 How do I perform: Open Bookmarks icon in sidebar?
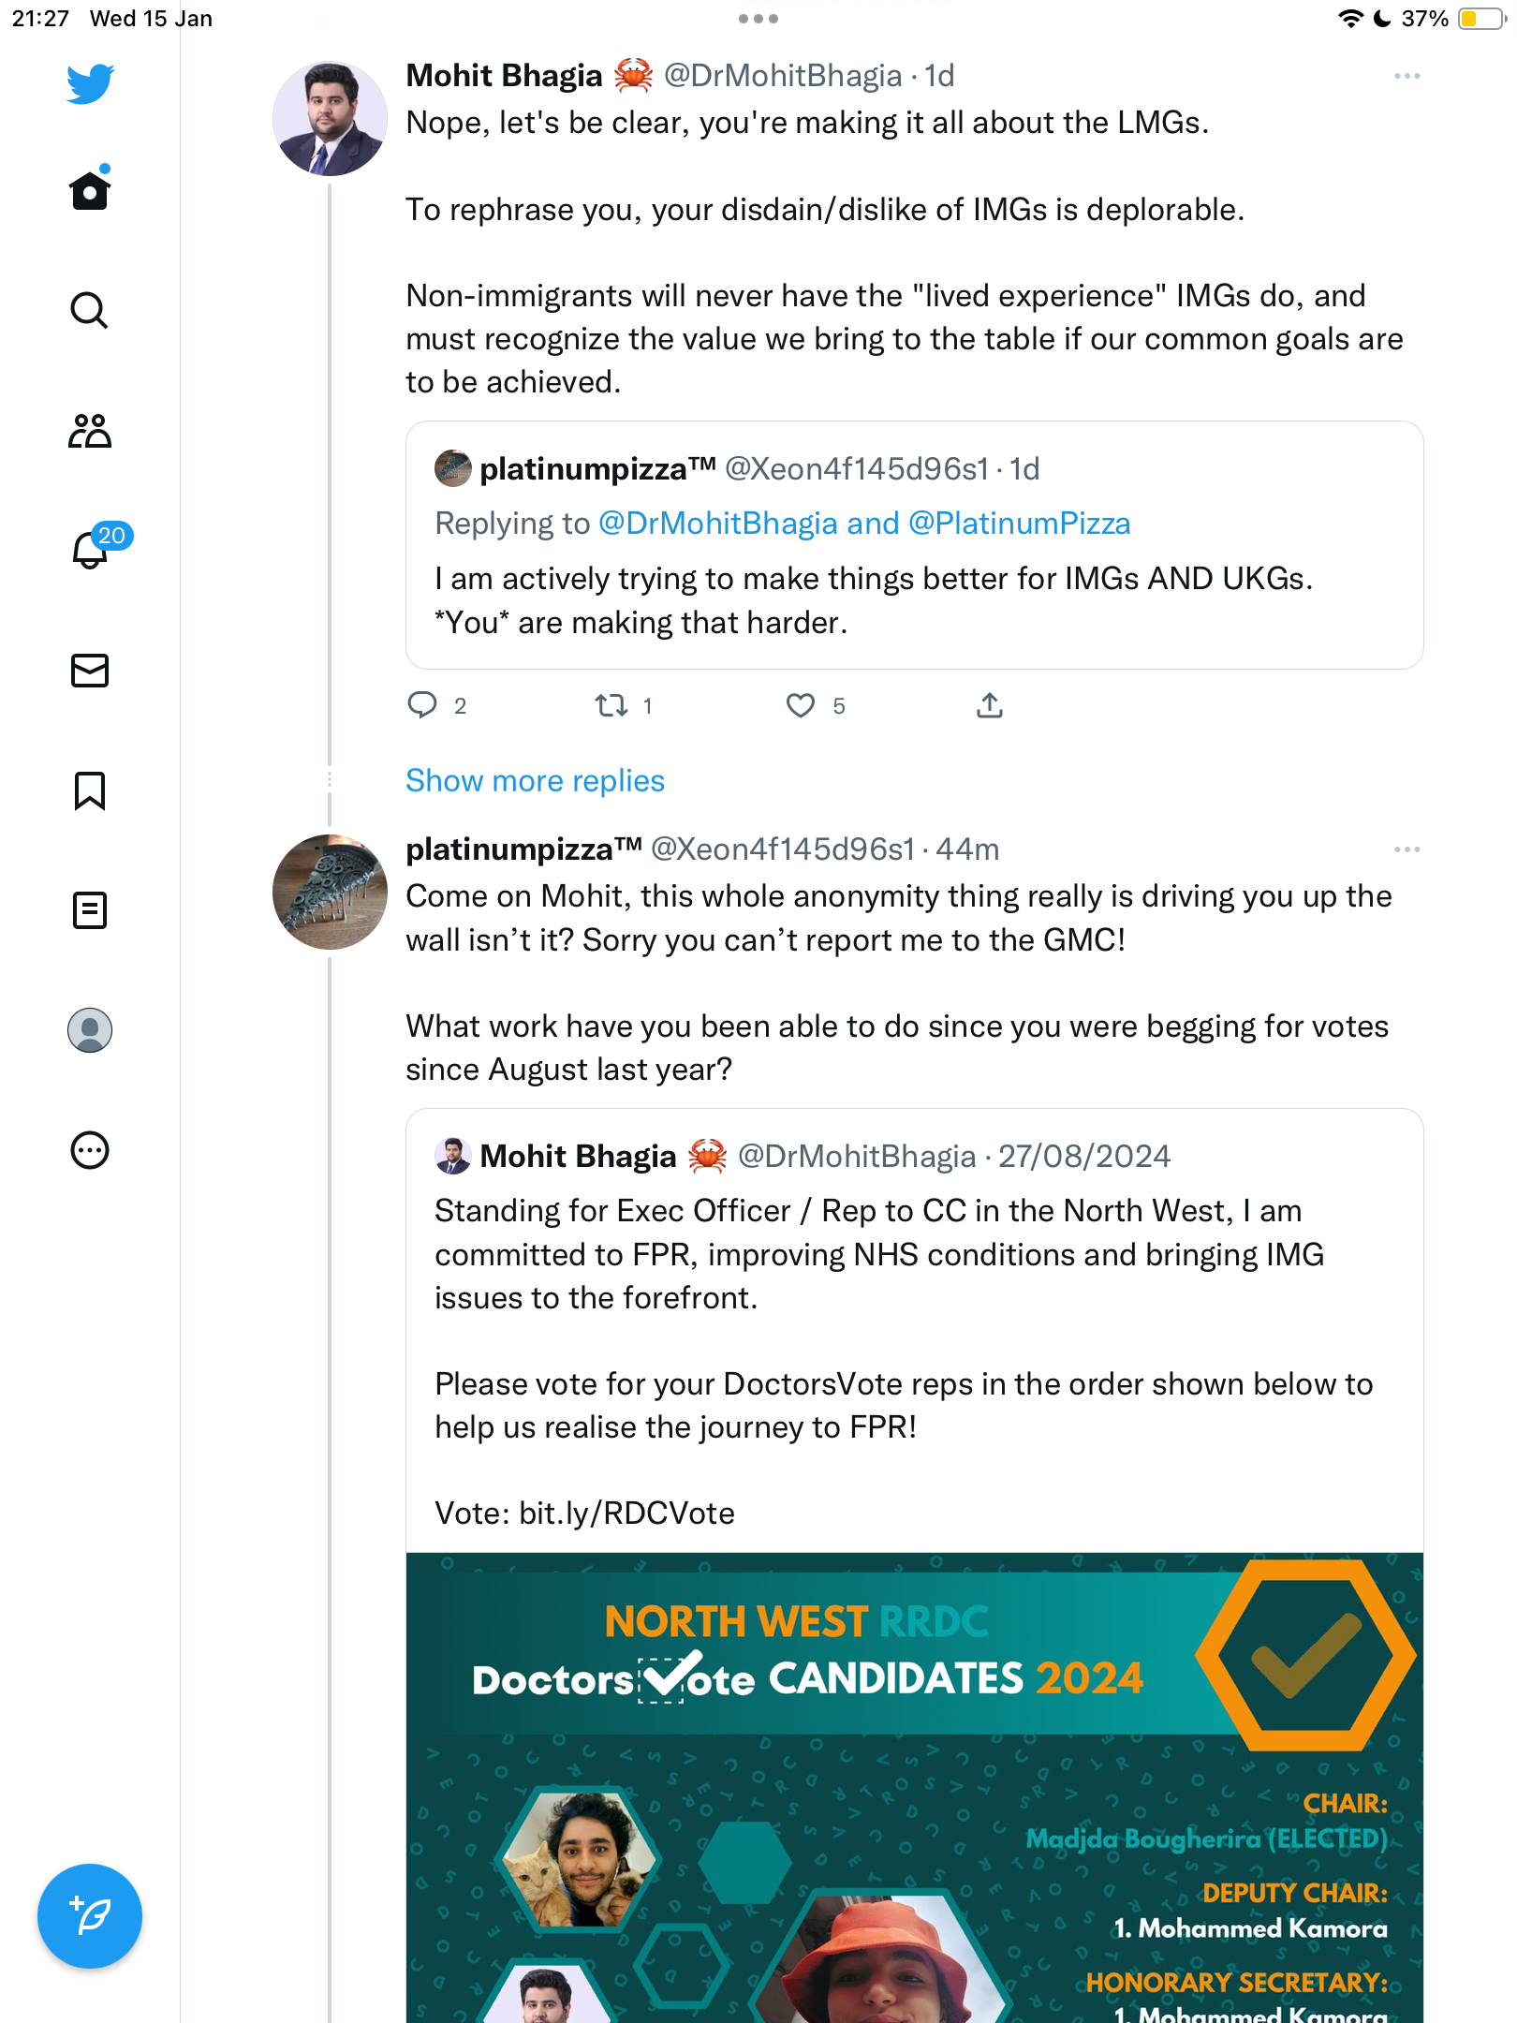tap(90, 790)
